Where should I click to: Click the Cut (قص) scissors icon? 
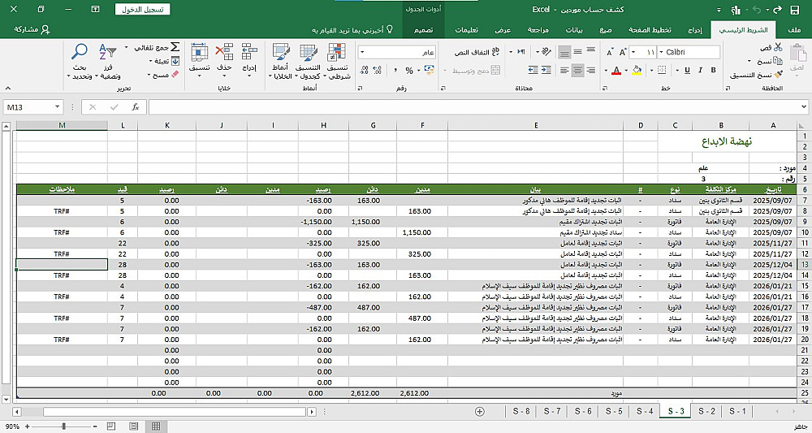coord(778,48)
